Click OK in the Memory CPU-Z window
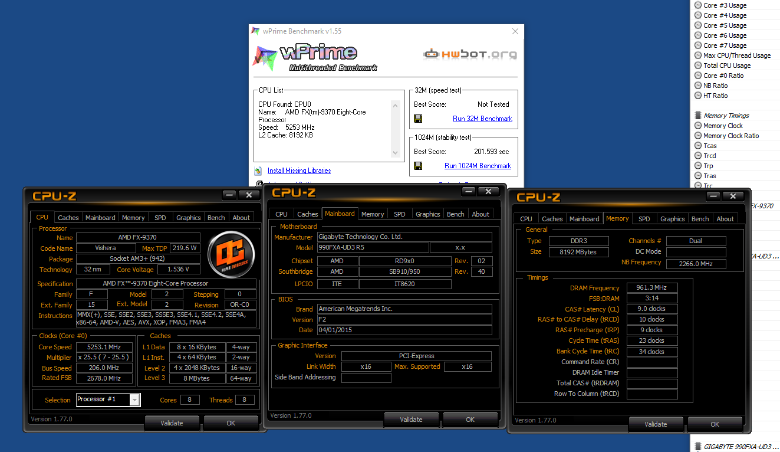The height and width of the screenshot is (452, 780). 715,424
